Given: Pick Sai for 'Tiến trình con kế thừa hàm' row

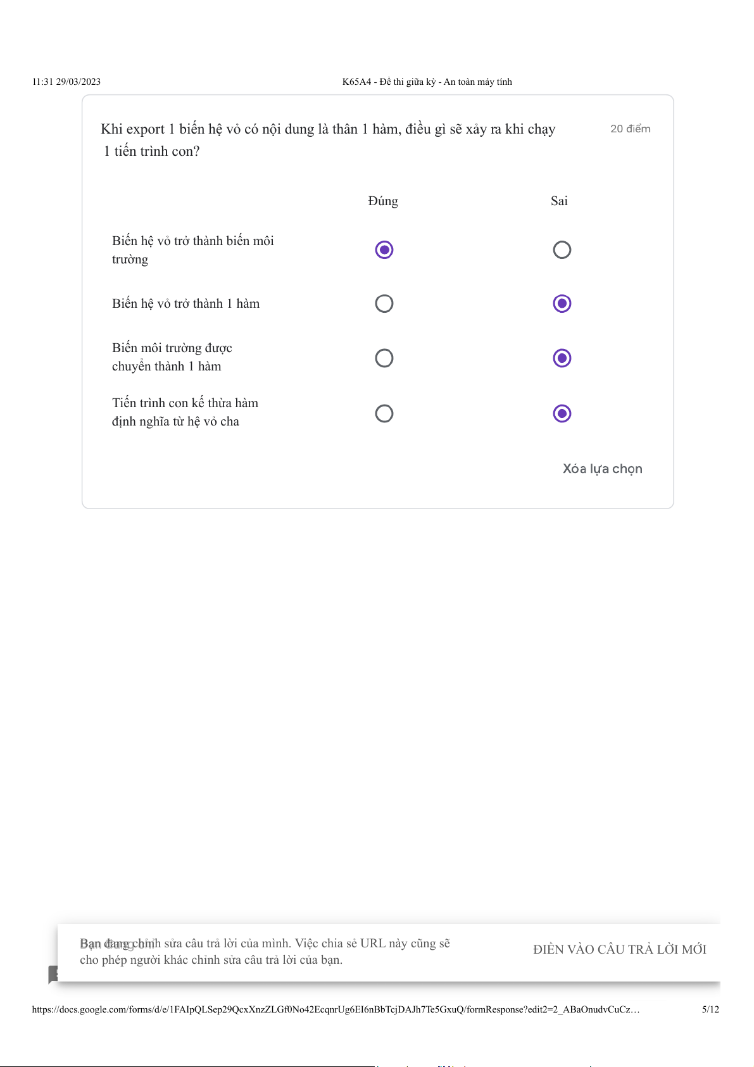Looking at the screenshot, I should (x=562, y=414).
